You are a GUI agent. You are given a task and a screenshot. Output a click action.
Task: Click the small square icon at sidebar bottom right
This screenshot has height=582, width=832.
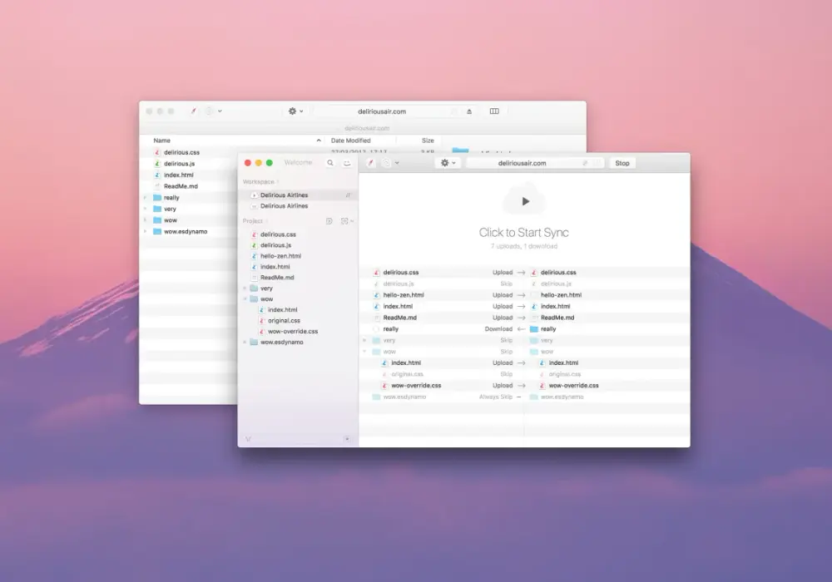347,439
